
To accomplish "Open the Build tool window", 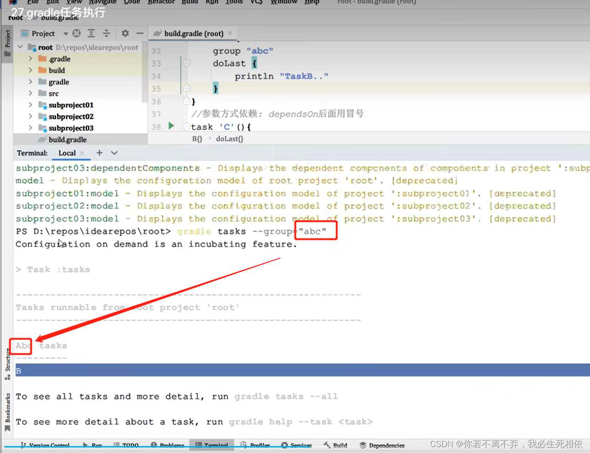I will click(335, 445).
